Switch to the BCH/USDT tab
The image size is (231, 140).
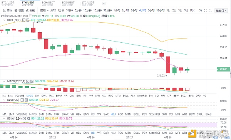[x=48, y=3]
